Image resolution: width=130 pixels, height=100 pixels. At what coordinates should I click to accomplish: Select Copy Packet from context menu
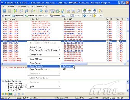(44, 63)
